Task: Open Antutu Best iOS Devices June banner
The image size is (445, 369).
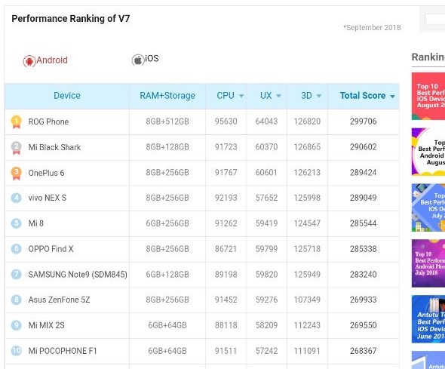Action: coord(428,319)
